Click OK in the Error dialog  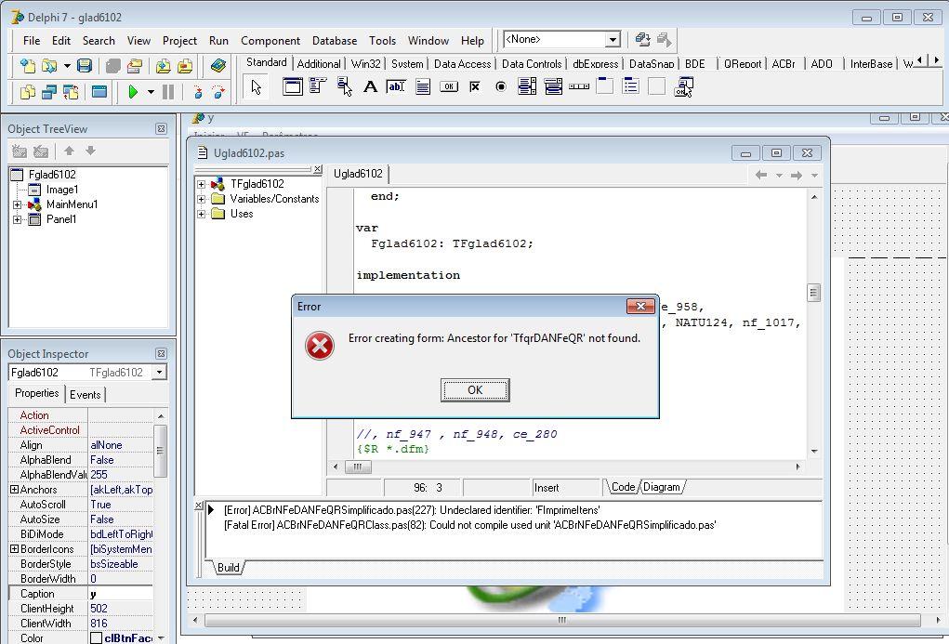click(475, 389)
